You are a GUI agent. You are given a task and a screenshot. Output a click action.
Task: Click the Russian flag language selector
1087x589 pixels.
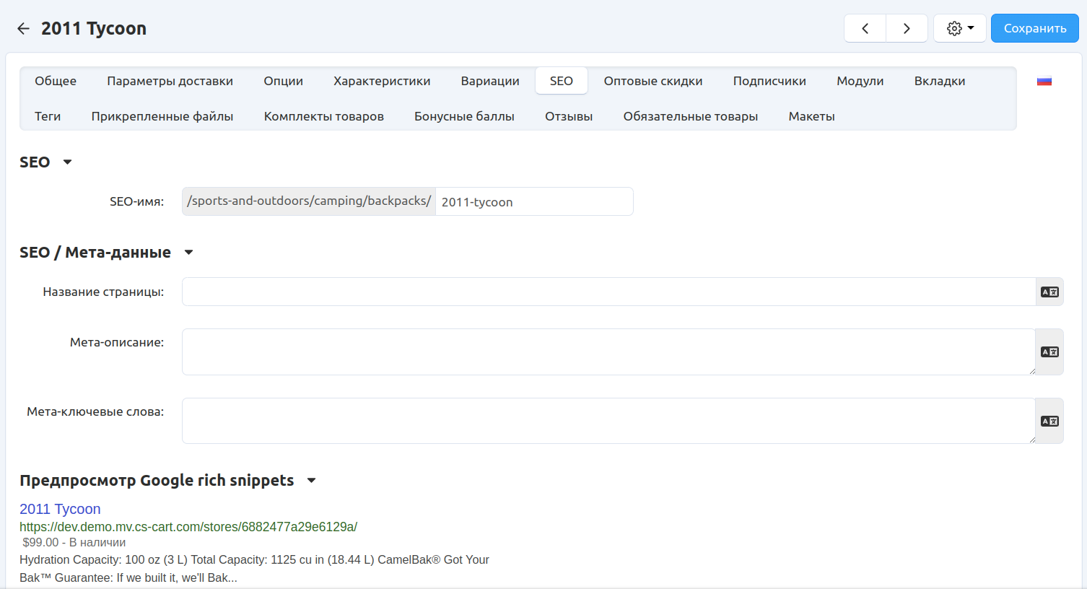click(x=1044, y=82)
